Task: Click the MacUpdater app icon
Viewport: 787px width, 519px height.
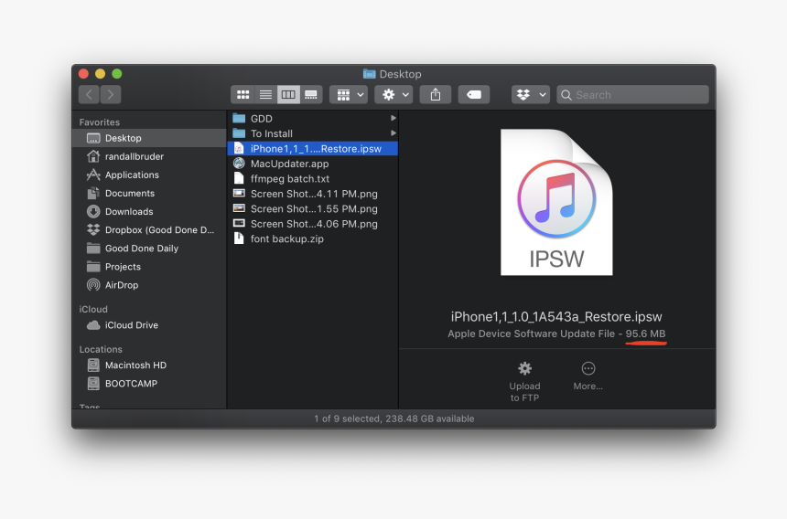Action: click(239, 164)
